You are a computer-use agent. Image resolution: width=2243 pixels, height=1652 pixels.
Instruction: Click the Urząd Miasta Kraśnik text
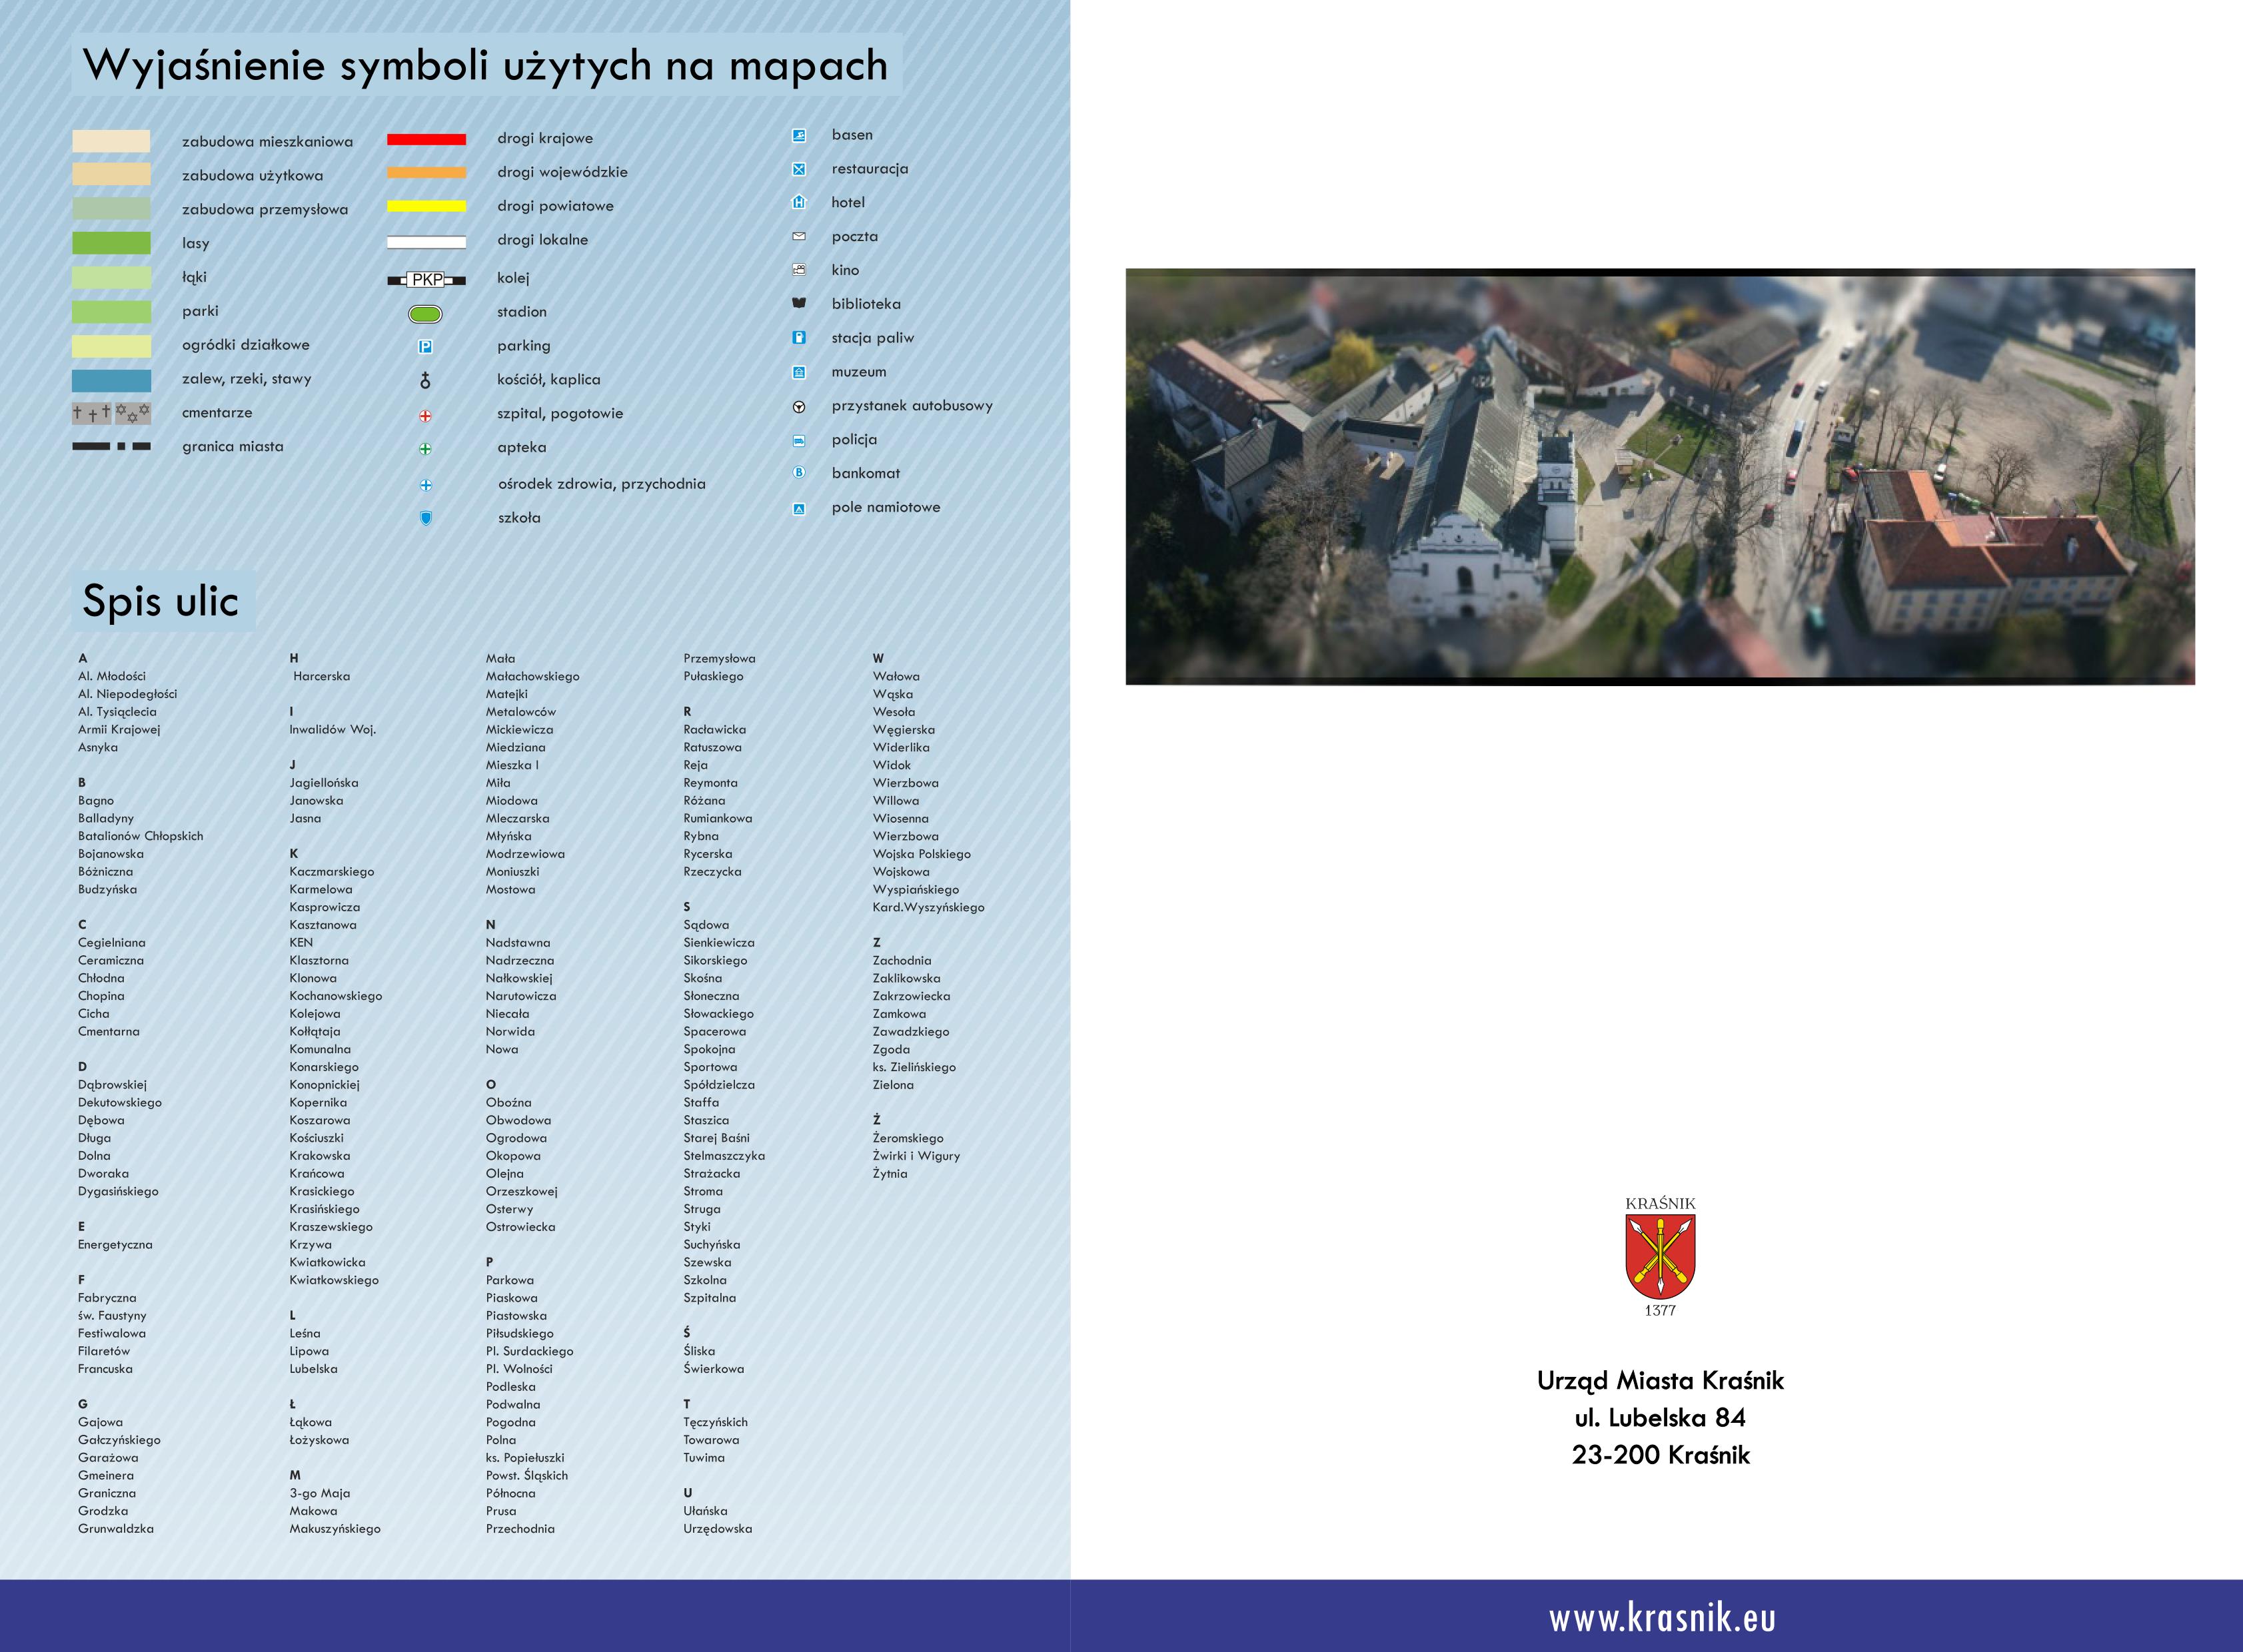1660,1380
